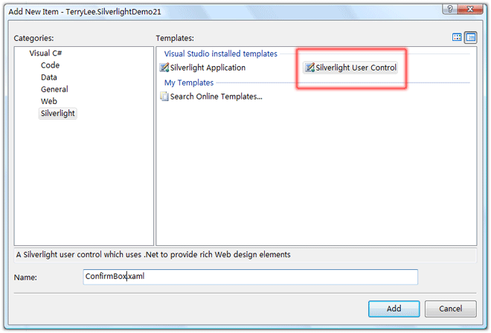Click the Search Online Templates... link text
The image size is (491, 333).
(216, 96)
